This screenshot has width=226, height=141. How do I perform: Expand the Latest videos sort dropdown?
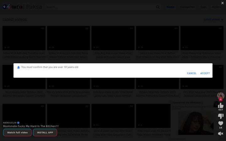213,19
